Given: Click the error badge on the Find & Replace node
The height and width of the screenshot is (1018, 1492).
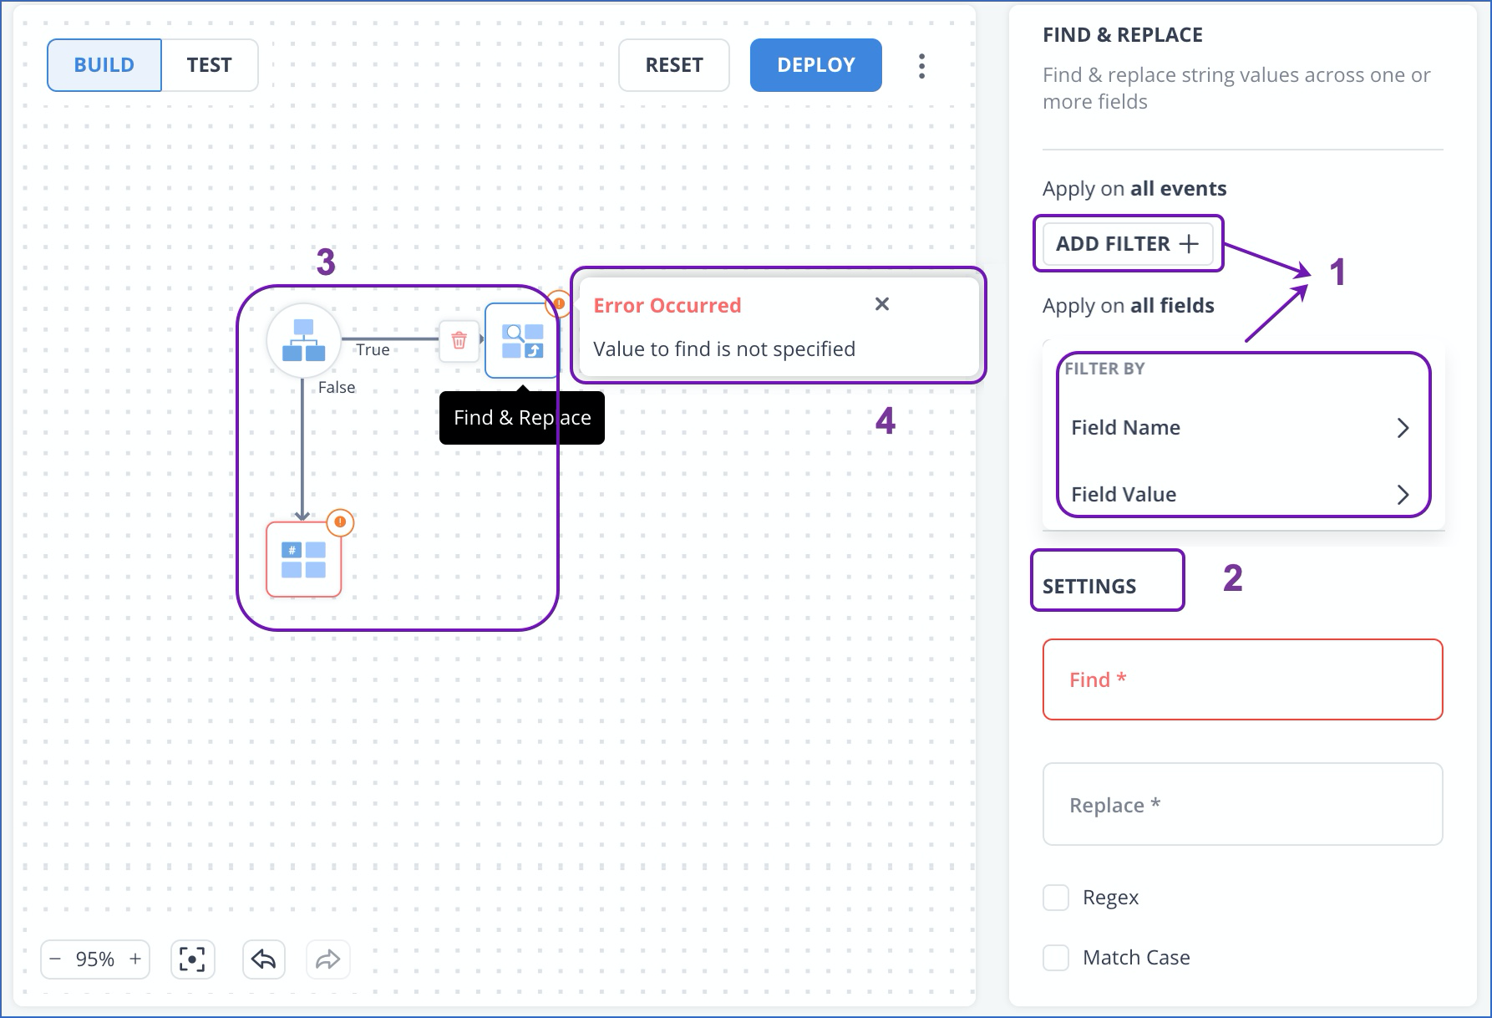Looking at the screenshot, I should 558,303.
